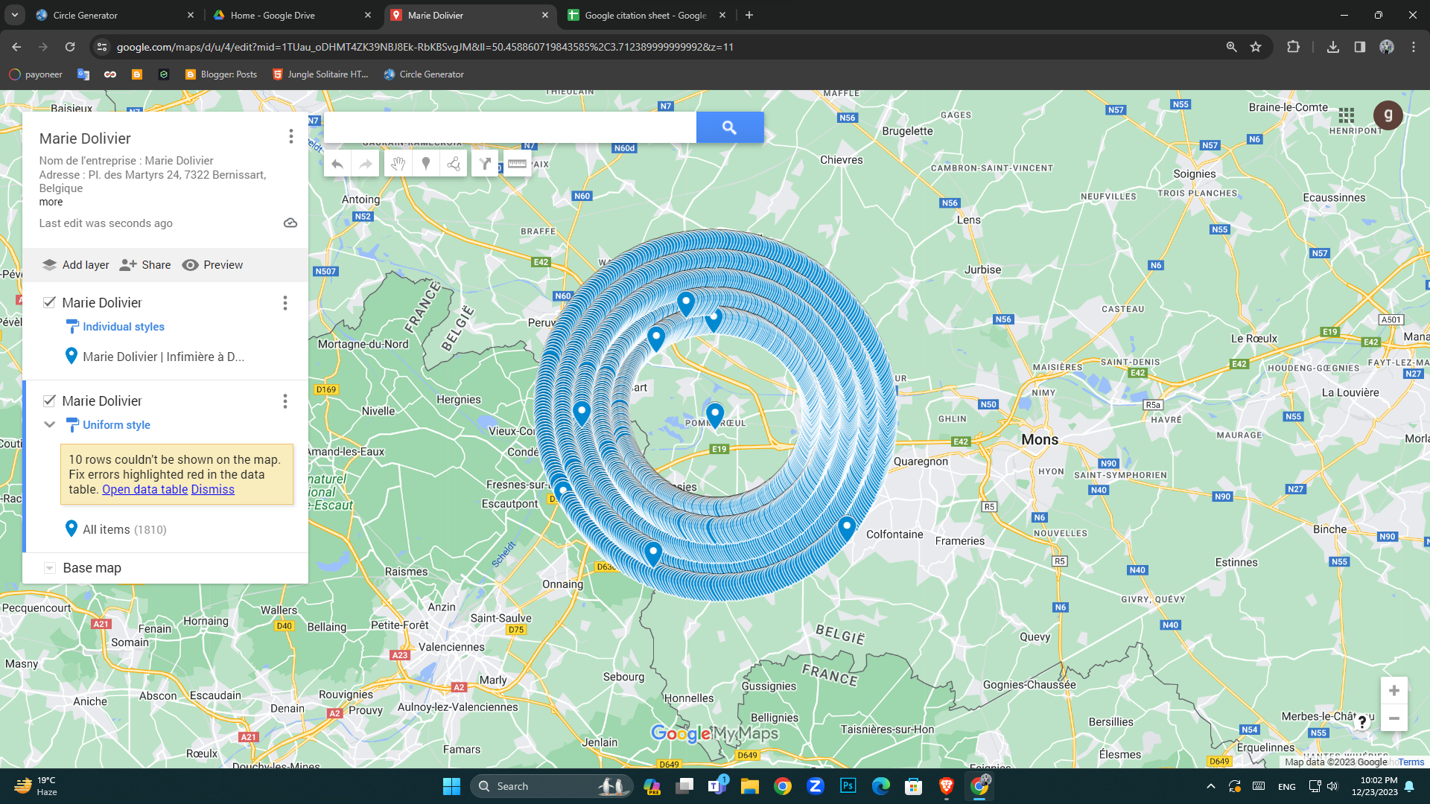
Task: Click the Uniform style paint option
Action: [116, 424]
